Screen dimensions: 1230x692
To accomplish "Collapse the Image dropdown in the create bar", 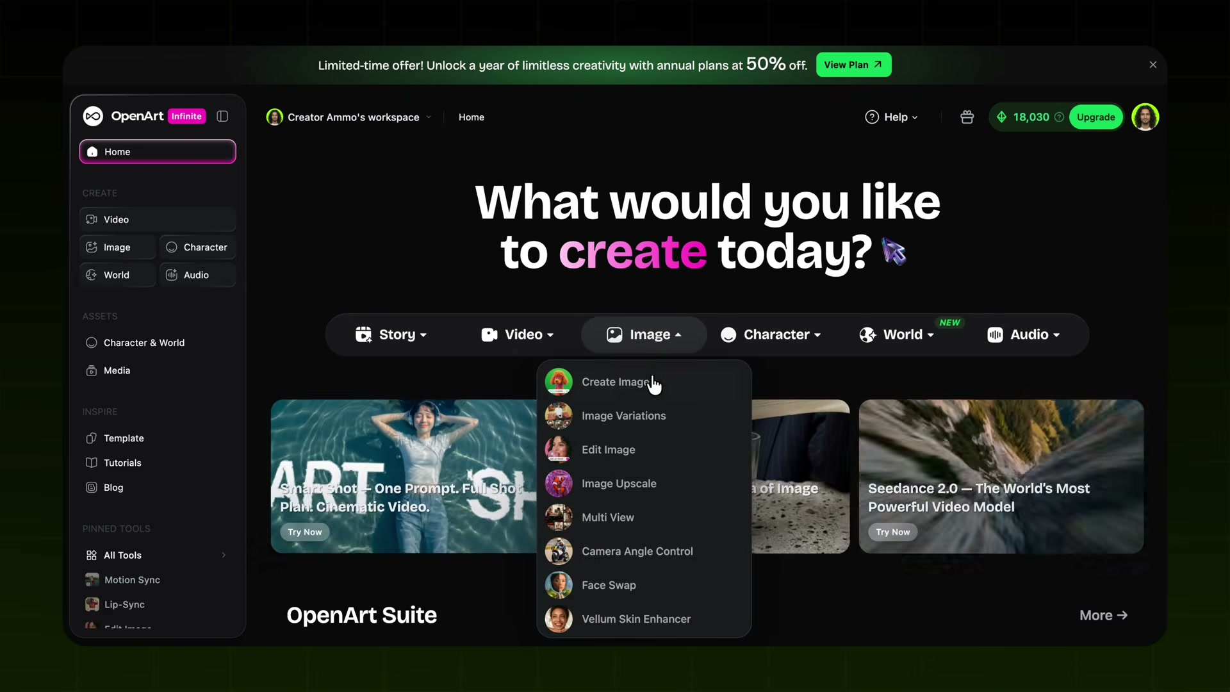I will 644,334.
